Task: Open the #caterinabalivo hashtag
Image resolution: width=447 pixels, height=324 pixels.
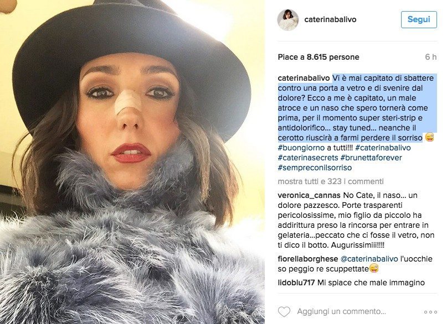Action: [x=383, y=148]
